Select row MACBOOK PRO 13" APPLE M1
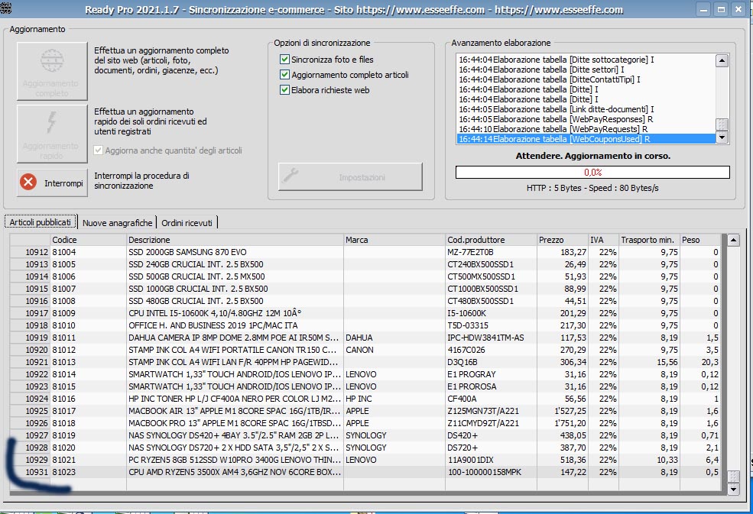Screen dimensions: 753x514 pos(365,423)
